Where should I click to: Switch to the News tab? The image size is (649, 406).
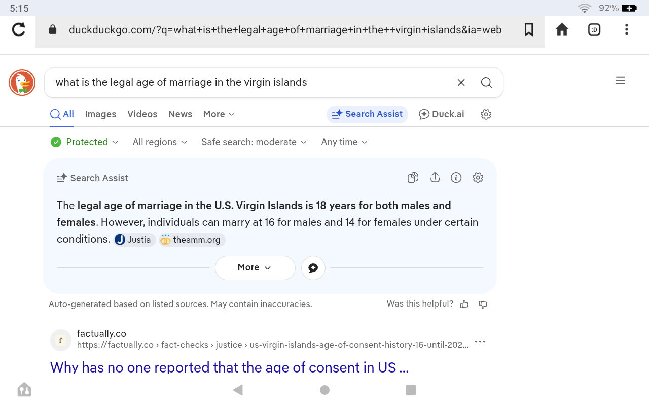click(180, 114)
